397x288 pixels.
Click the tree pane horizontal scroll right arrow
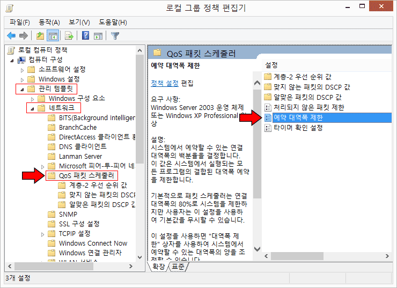131,266
